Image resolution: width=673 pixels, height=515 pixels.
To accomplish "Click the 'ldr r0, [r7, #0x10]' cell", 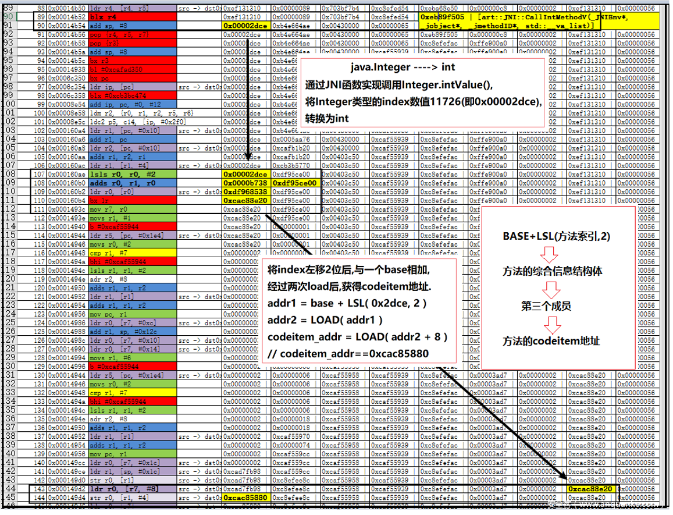I will click(x=133, y=340).
